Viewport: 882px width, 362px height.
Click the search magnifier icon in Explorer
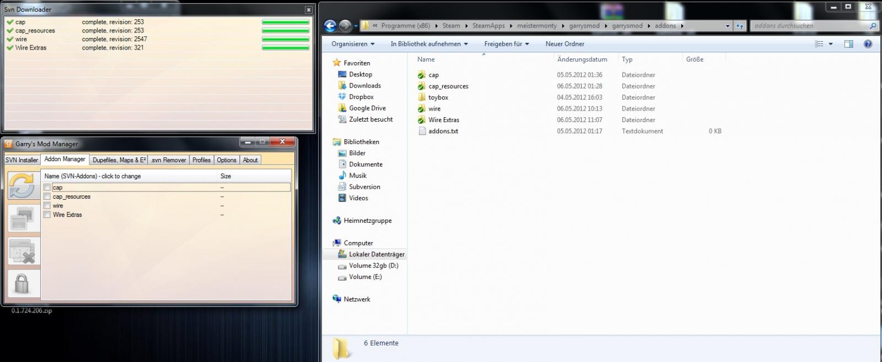pyautogui.click(x=873, y=26)
